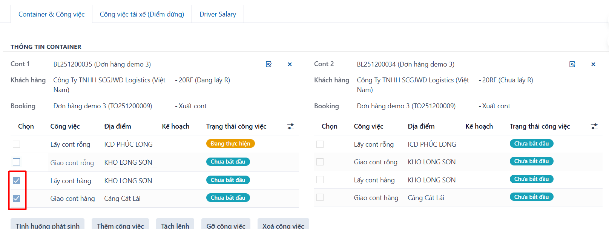Viewport: 609px width, 229px height.
Task: Click Cont 2 customer Công Ty TNHH SCGJWD Logistics
Action: coord(413,85)
